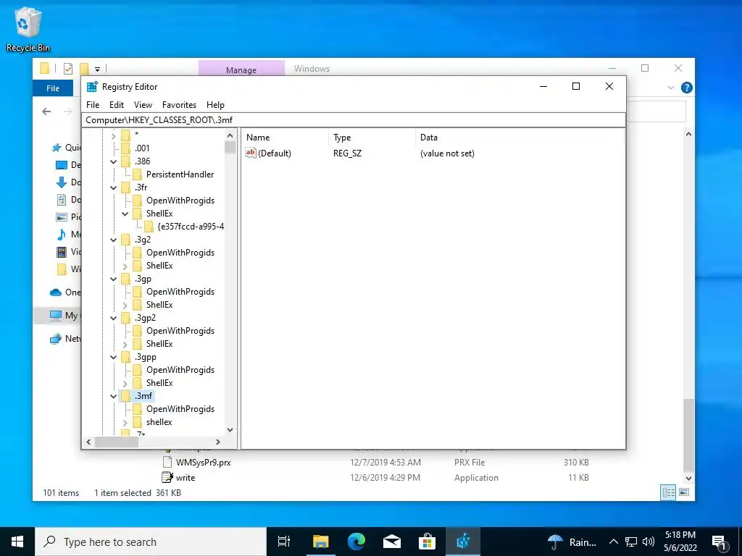742x556 pixels.
Task: Click the Manage tab in File Explorer
Action: pos(241,69)
